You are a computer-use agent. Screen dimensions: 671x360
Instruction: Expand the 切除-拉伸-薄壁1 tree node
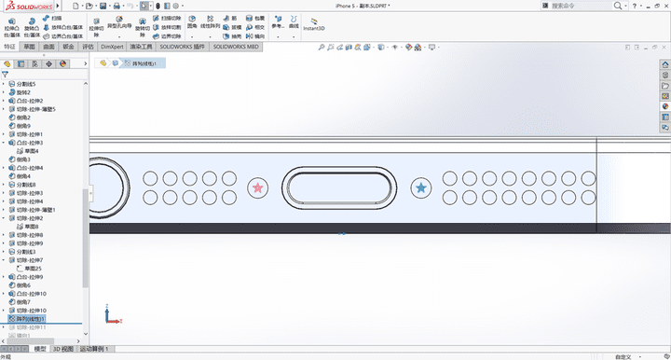coord(4,210)
